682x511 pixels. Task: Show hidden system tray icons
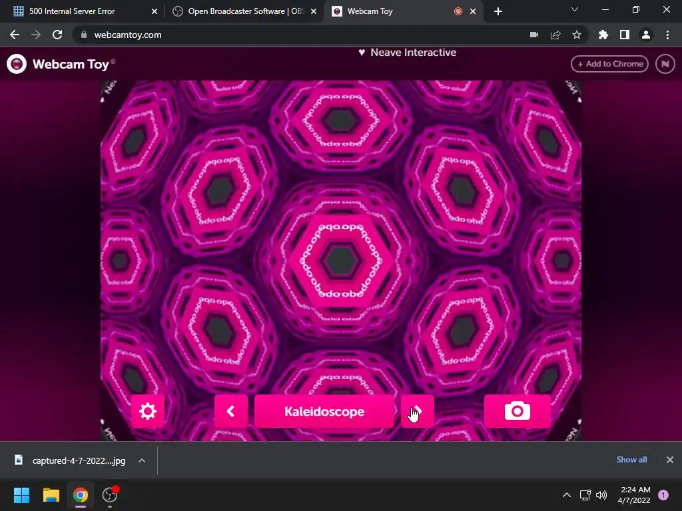[567, 495]
